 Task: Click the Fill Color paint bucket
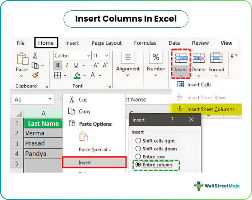[x=77, y=75]
